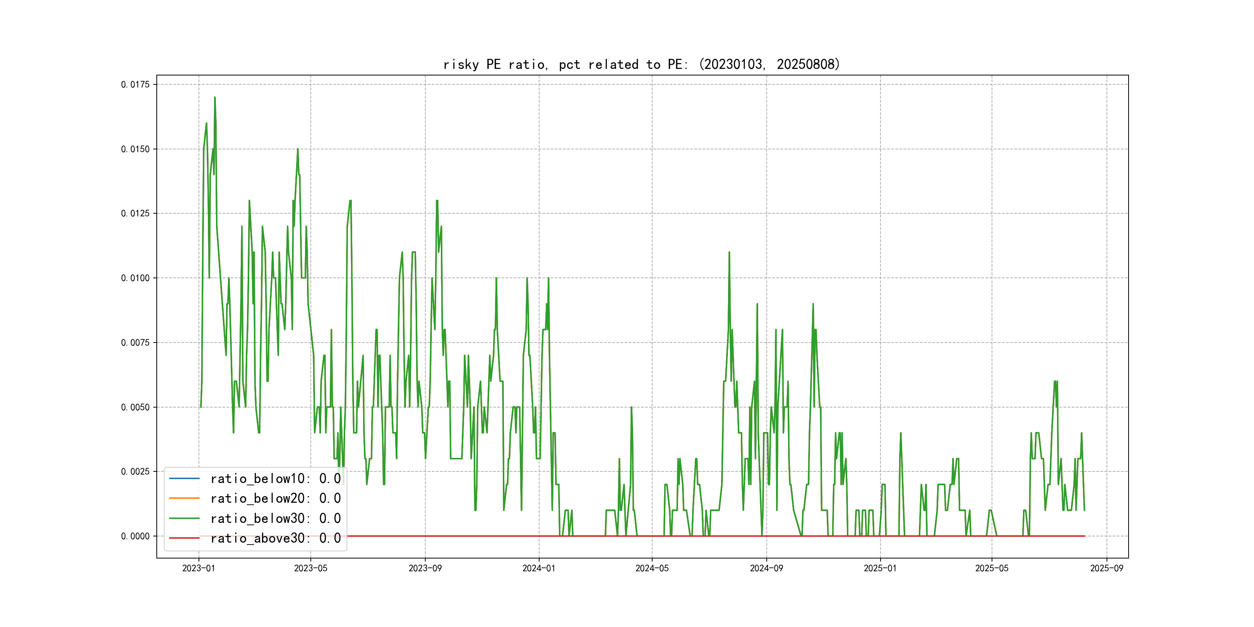Screen dimensions: 1254x627
Task: Click the orange ratio_below20 legend line
Action: 184,498
